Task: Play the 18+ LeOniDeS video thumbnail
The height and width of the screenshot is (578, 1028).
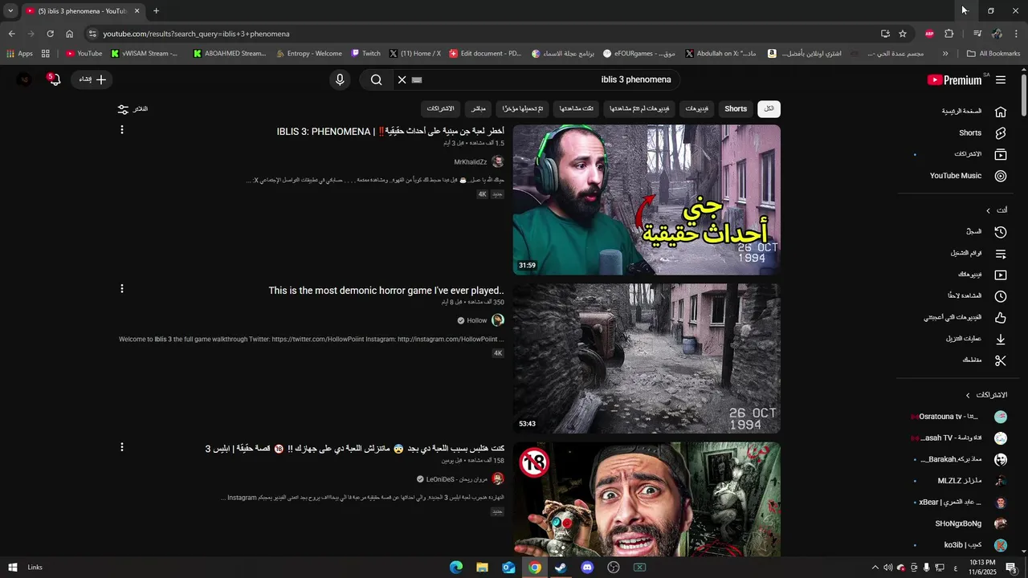Action: pos(647,499)
